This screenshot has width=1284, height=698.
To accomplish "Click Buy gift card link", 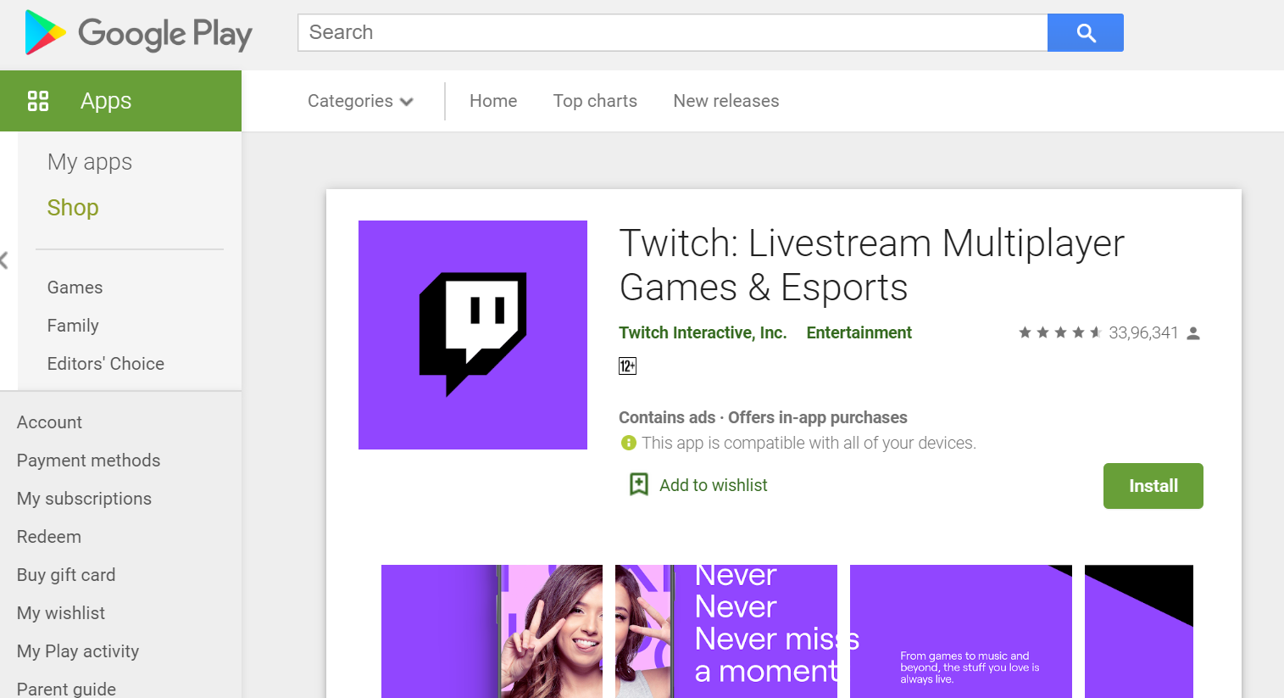I will [66, 575].
